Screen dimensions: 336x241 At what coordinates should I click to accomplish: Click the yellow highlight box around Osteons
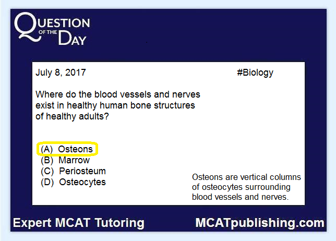(x=67, y=149)
